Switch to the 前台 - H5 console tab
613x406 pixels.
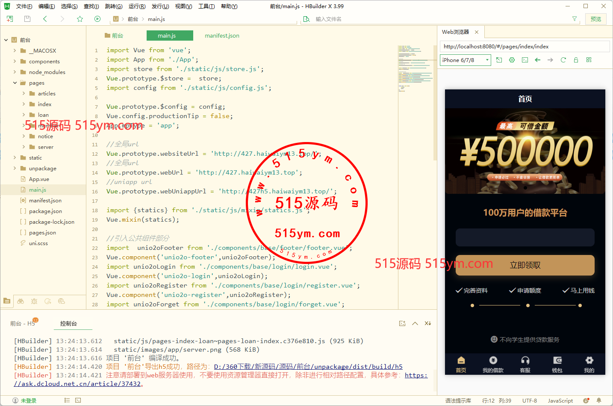pos(24,323)
